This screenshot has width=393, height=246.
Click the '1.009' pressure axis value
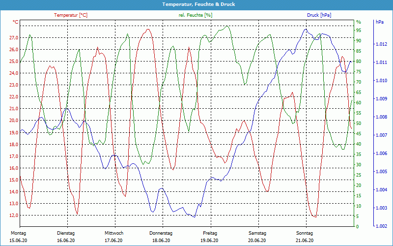382,99
